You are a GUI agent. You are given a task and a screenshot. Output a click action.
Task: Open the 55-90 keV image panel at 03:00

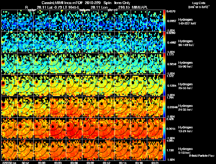click(42, 64)
